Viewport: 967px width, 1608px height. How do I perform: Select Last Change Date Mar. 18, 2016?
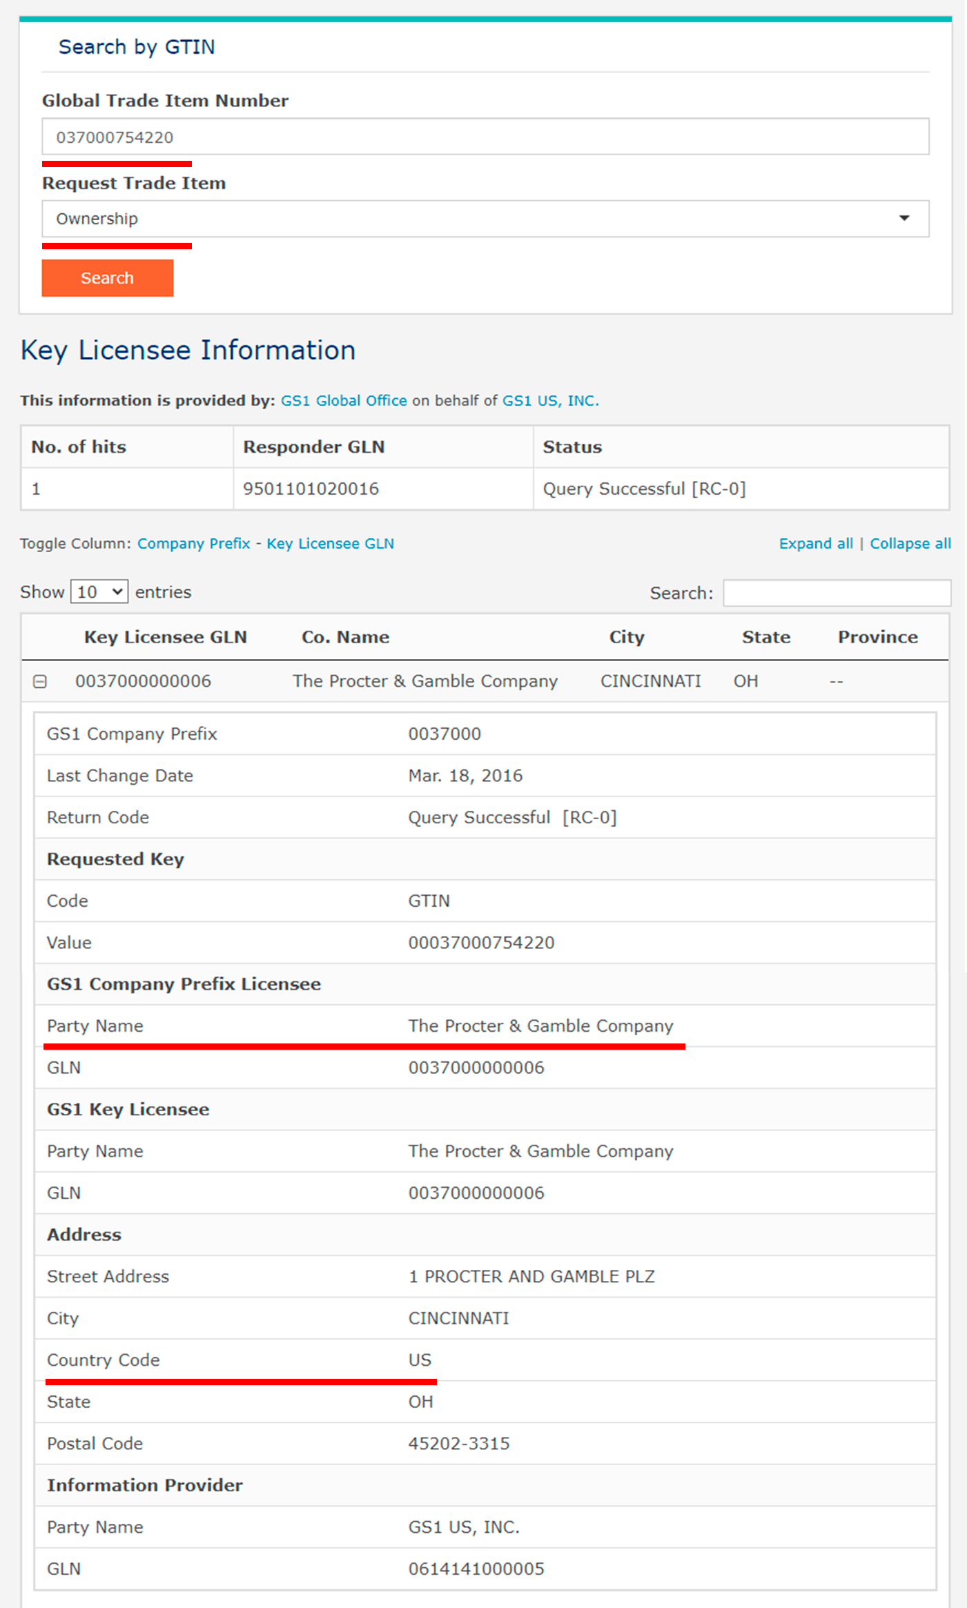click(x=465, y=776)
